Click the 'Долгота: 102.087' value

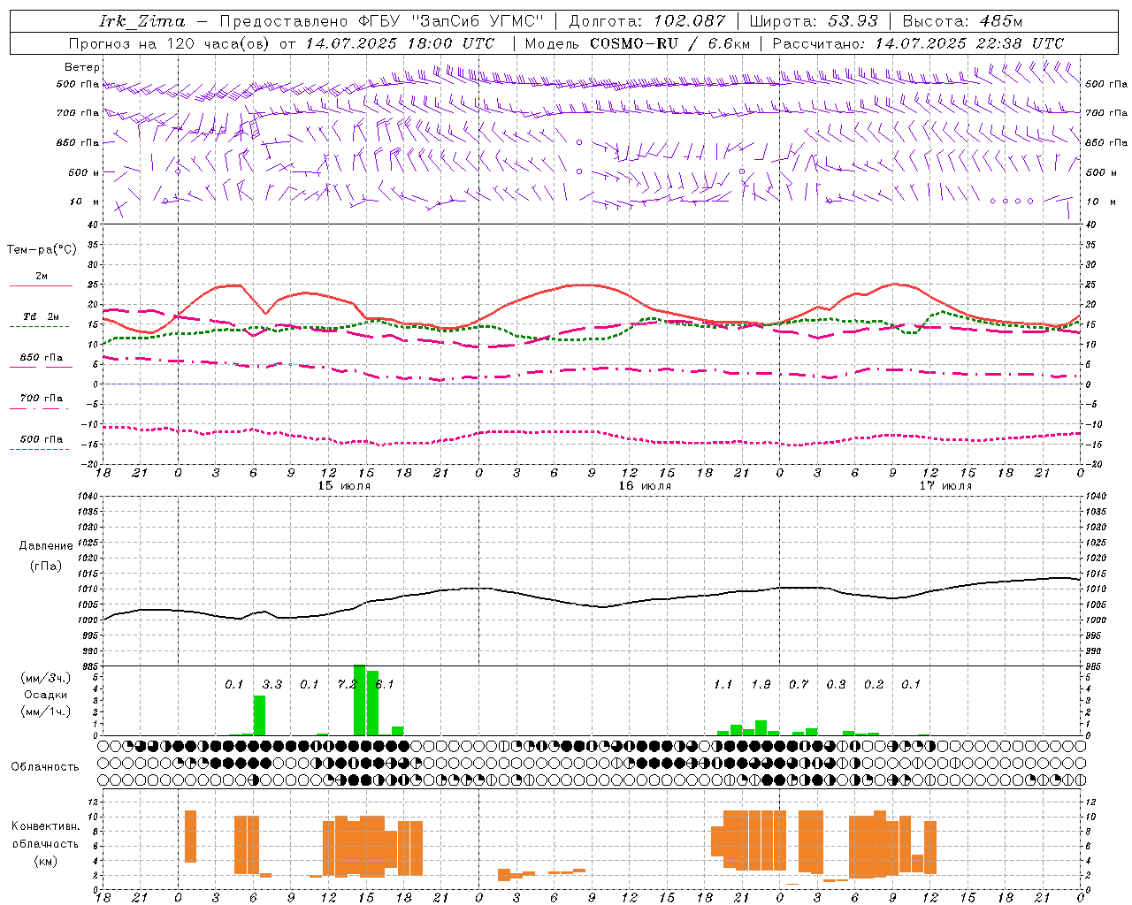point(646,21)
